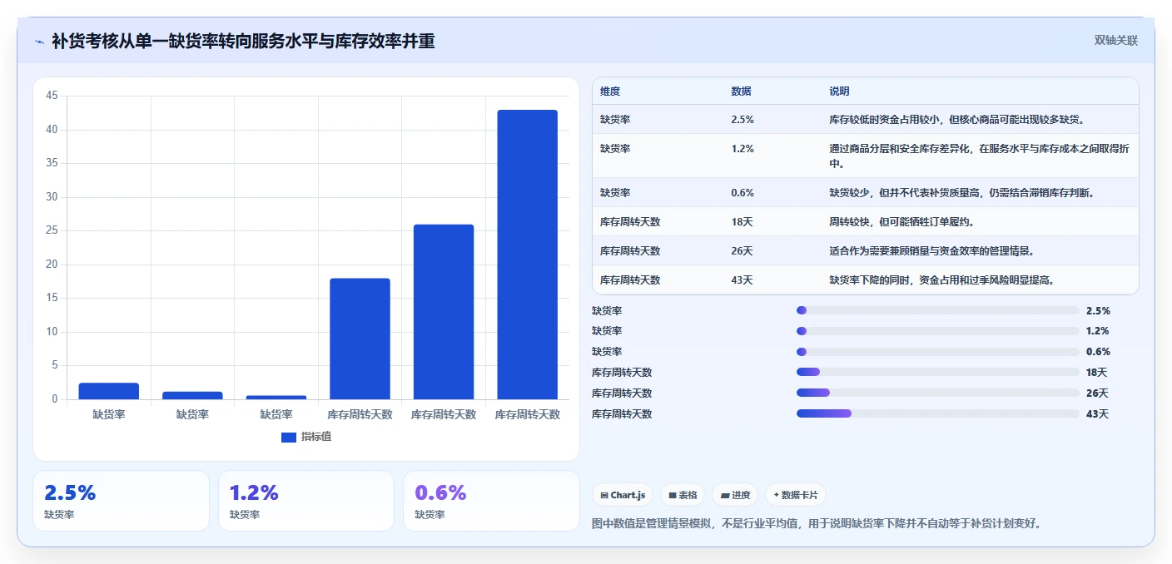Screen dimensions: 1172x564
Task: Click the note 缺货较少，但并不代表补货质量高
Action: [x=961, y=193]
